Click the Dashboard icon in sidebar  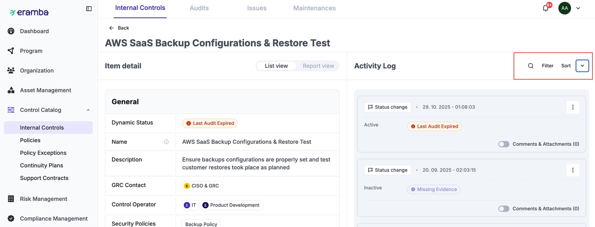11,31
